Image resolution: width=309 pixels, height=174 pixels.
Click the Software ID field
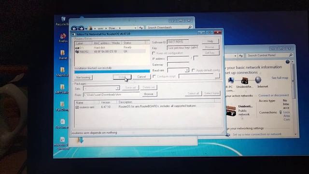178,42
